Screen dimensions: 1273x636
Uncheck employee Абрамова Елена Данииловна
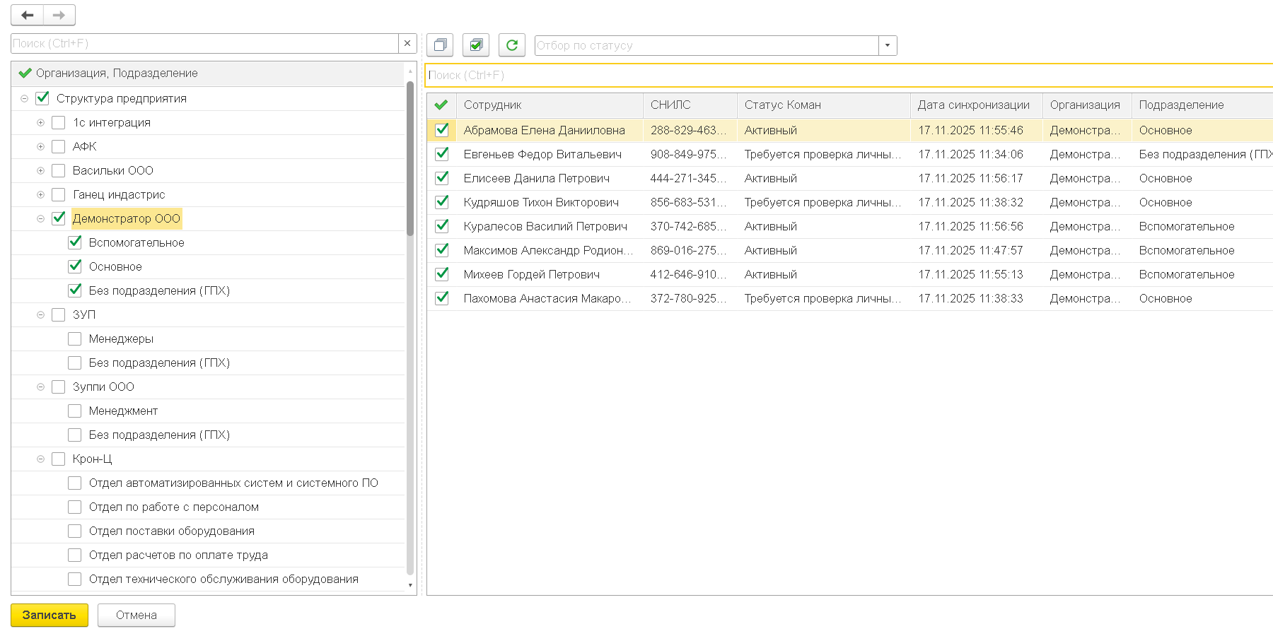click(x=442, y=130)
